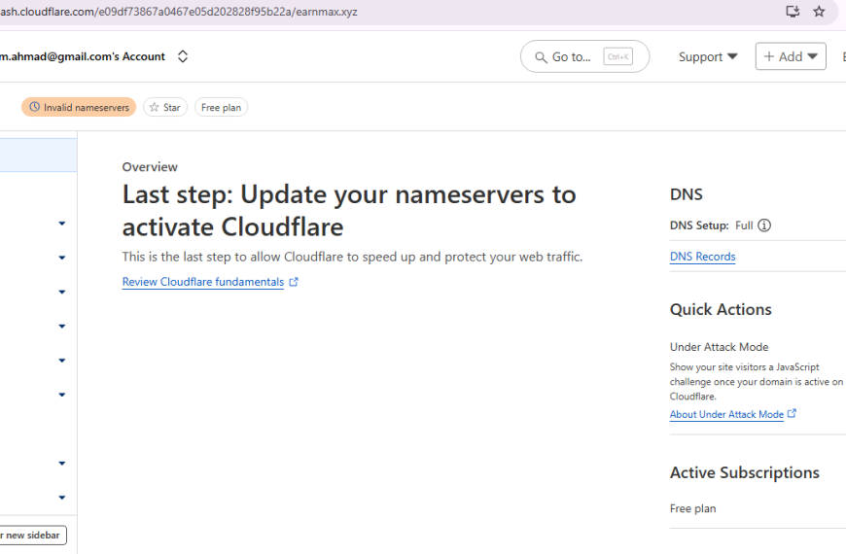846x554 pixels.
Task: Open About Under Attack Mode link
Action: 726,414
